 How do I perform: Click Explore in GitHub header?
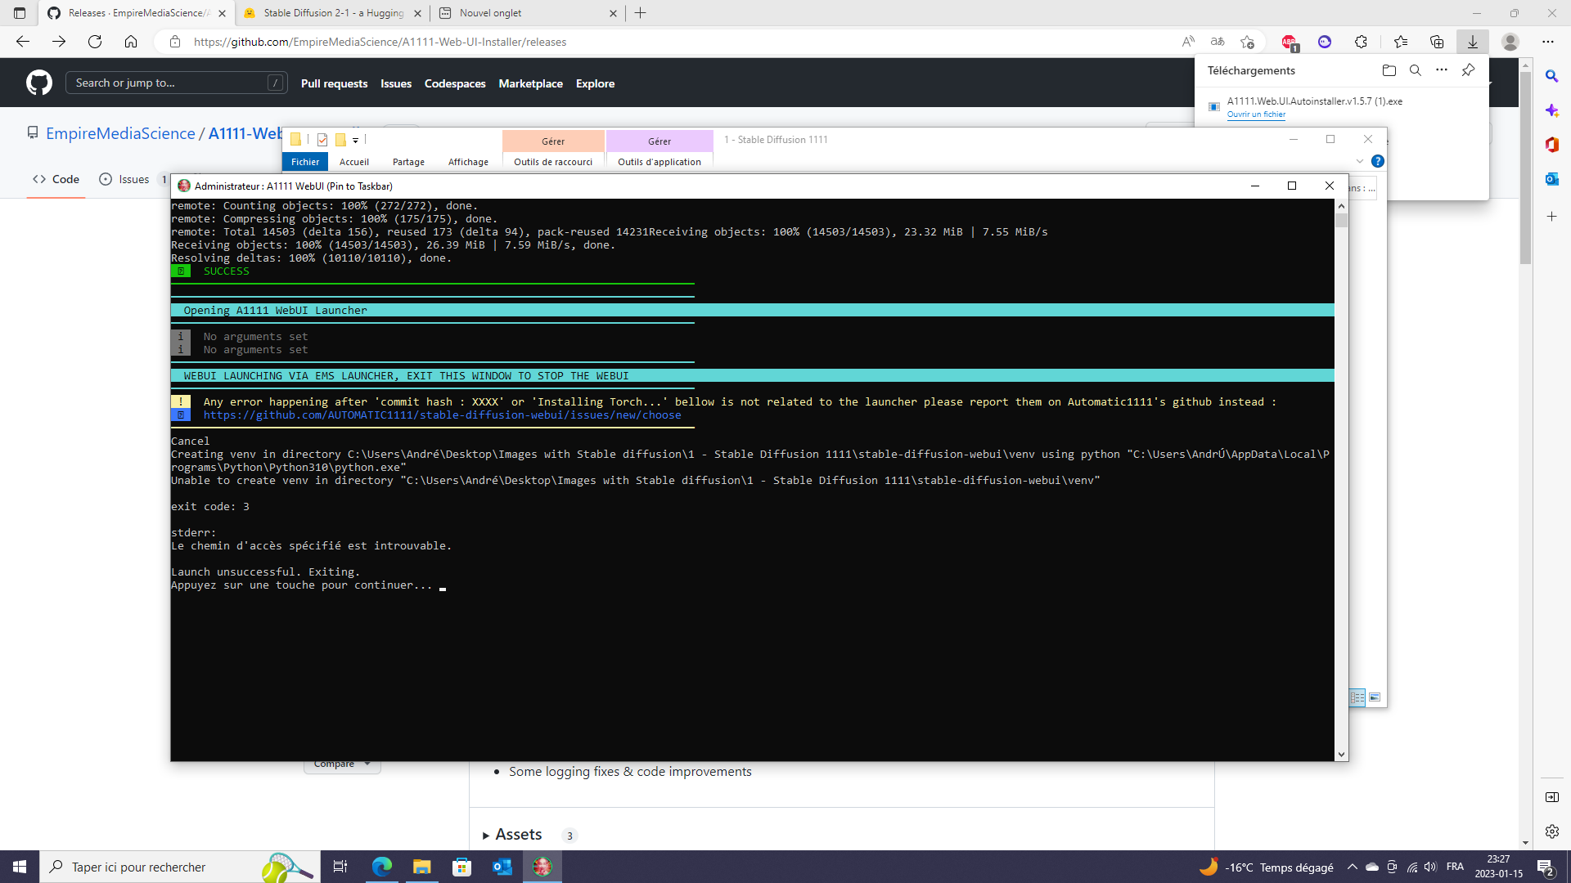pos(595,83)
